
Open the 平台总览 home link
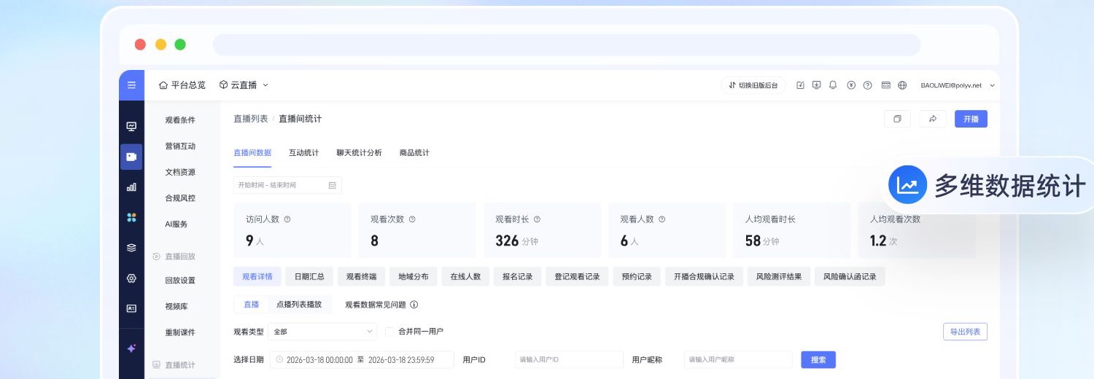(182, 85)
